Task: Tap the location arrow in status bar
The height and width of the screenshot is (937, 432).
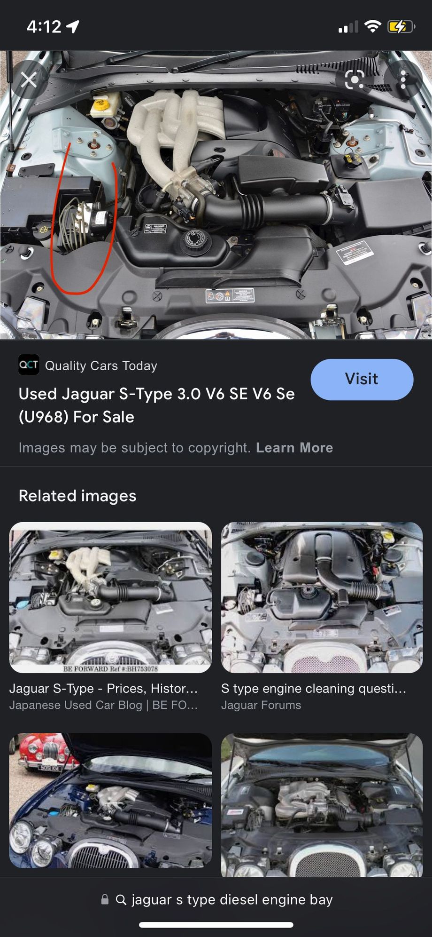Action: click(x=73, y=27)
